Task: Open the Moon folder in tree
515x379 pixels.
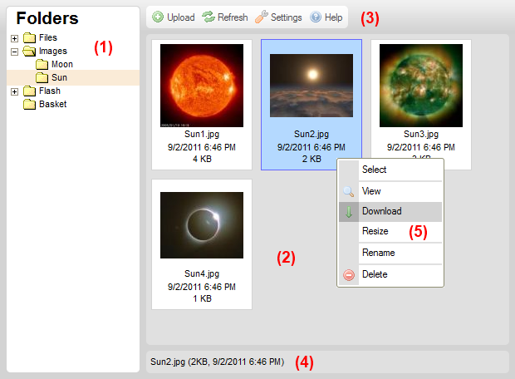Action: (x=61, y=65)
